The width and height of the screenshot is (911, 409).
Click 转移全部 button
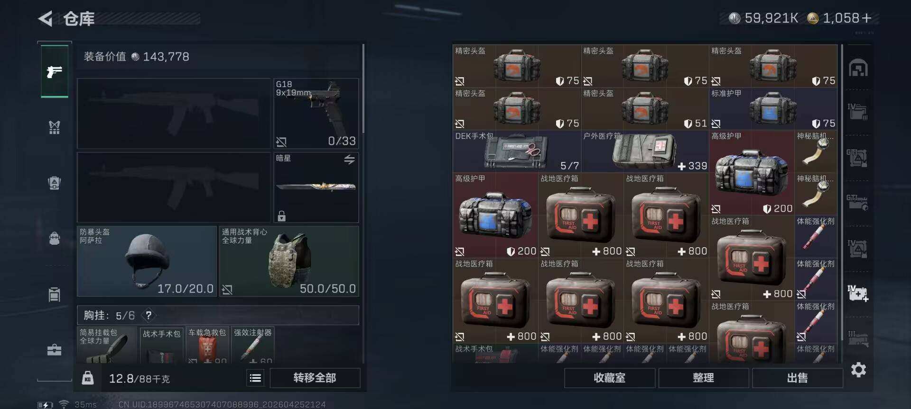click(315, 378)
